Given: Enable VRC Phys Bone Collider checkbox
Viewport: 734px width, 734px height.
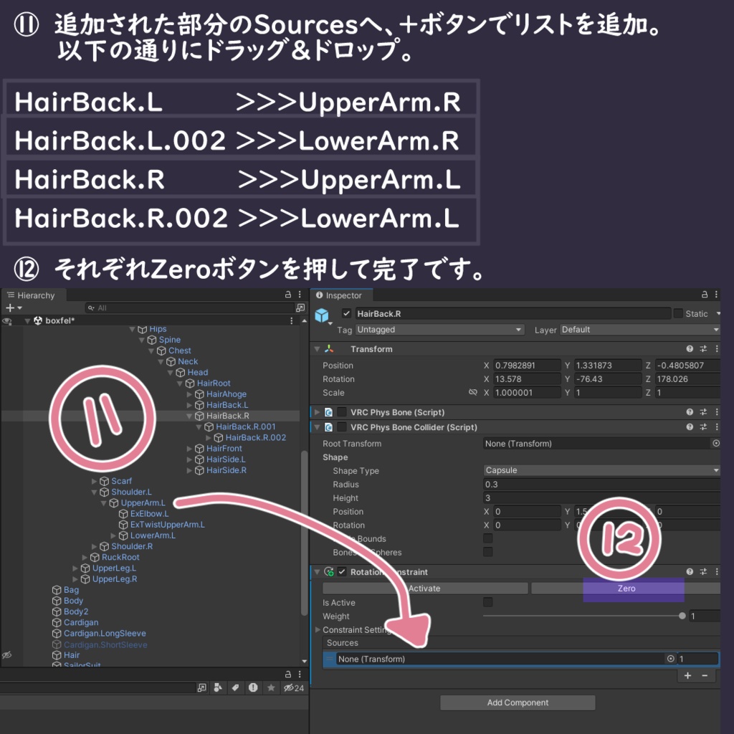Looking at the screenshot, I should (342, 427).
